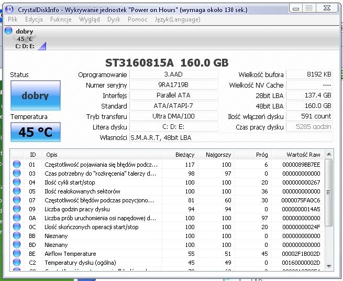Viewport: 343px width, 281px height.
Task: Click the 48bit LBA value '160.0 GB'
Action: pos(309,106)
